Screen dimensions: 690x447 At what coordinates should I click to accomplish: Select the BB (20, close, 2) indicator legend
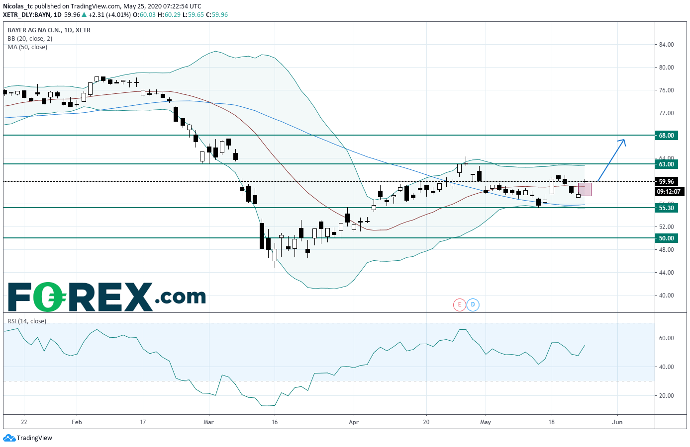coord(30,39)
